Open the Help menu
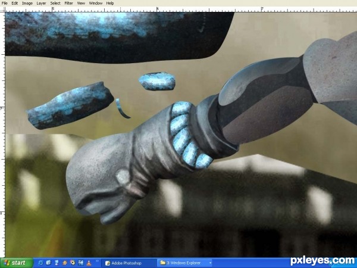The width and height of the screenshot is (357, 268). [x=110, y=3]
